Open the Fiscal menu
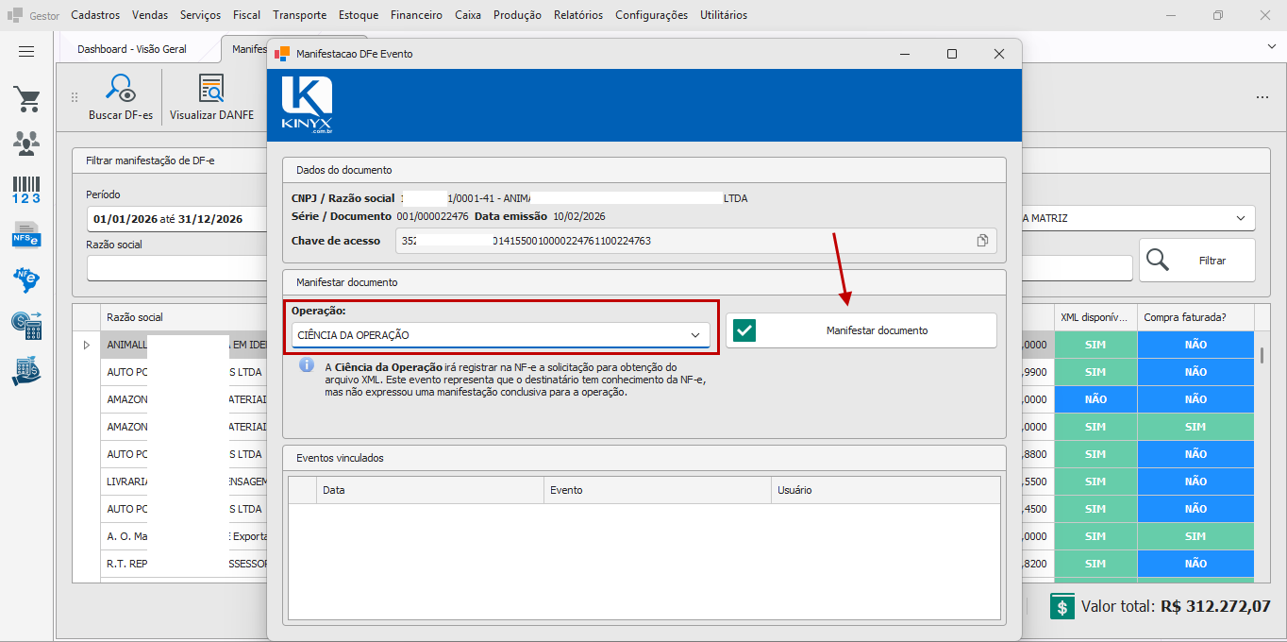Screen dimensions: 1287x642 [x=246, y=15]
